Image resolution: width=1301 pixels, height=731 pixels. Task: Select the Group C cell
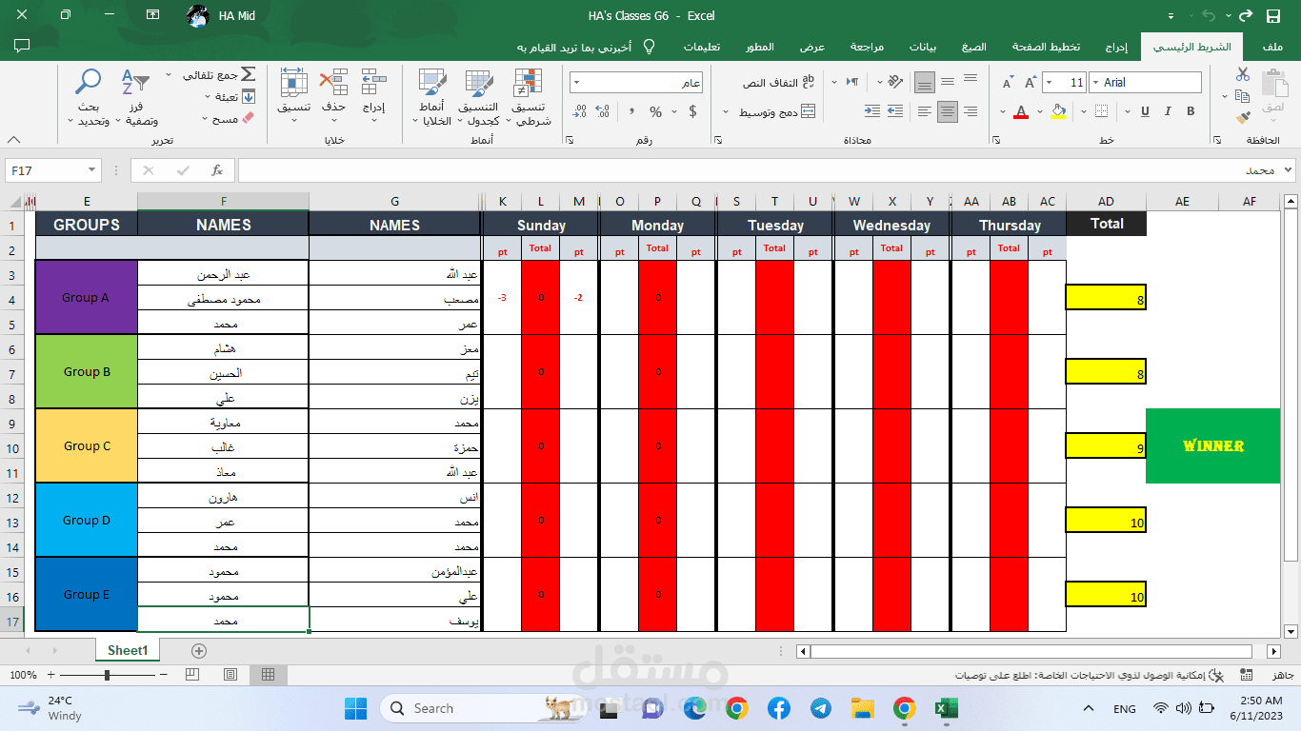pos(87,445)
